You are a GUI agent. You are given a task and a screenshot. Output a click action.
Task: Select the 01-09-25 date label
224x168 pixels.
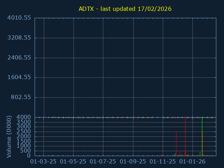(133, 161)
